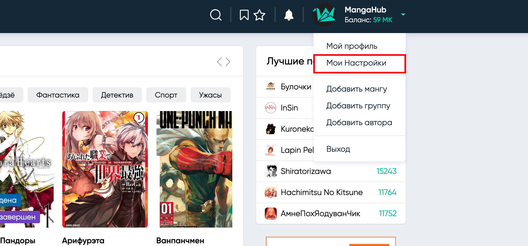528x246 pixels.
Task: Click the АмнеПохЯодуванЧик avatar icon
Action: pos(271,213)
